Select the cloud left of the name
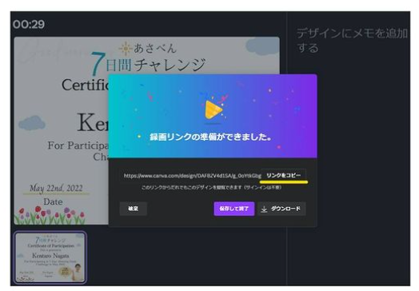This screenshot has width=419, height=291. click(x=32, y=123)
